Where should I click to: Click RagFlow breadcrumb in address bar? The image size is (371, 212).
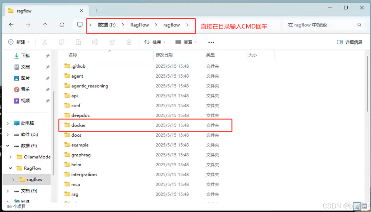[x=139, y=25]
